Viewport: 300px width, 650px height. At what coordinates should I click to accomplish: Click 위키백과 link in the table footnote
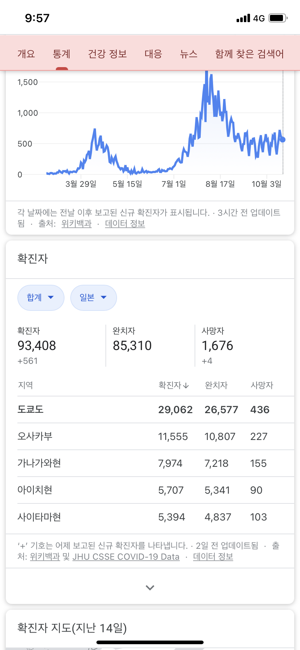[45, 557]
